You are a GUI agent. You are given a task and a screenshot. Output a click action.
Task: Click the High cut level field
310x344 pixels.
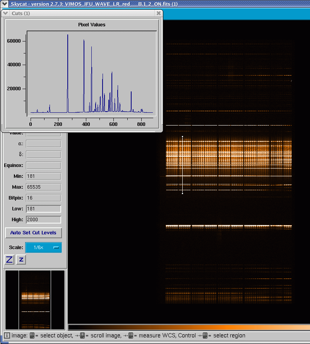pos(43,220)
